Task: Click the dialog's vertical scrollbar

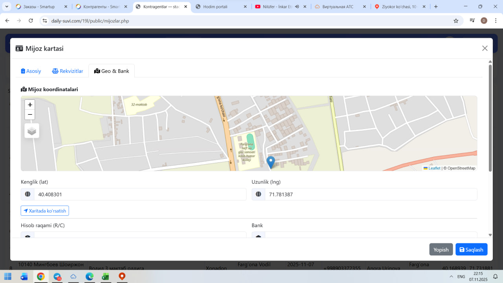Action: pos(490,118)
